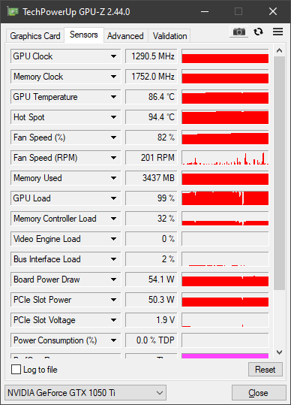Take a screenshot with the camera icon
The image size is (291, 405).
click(238, 32)
